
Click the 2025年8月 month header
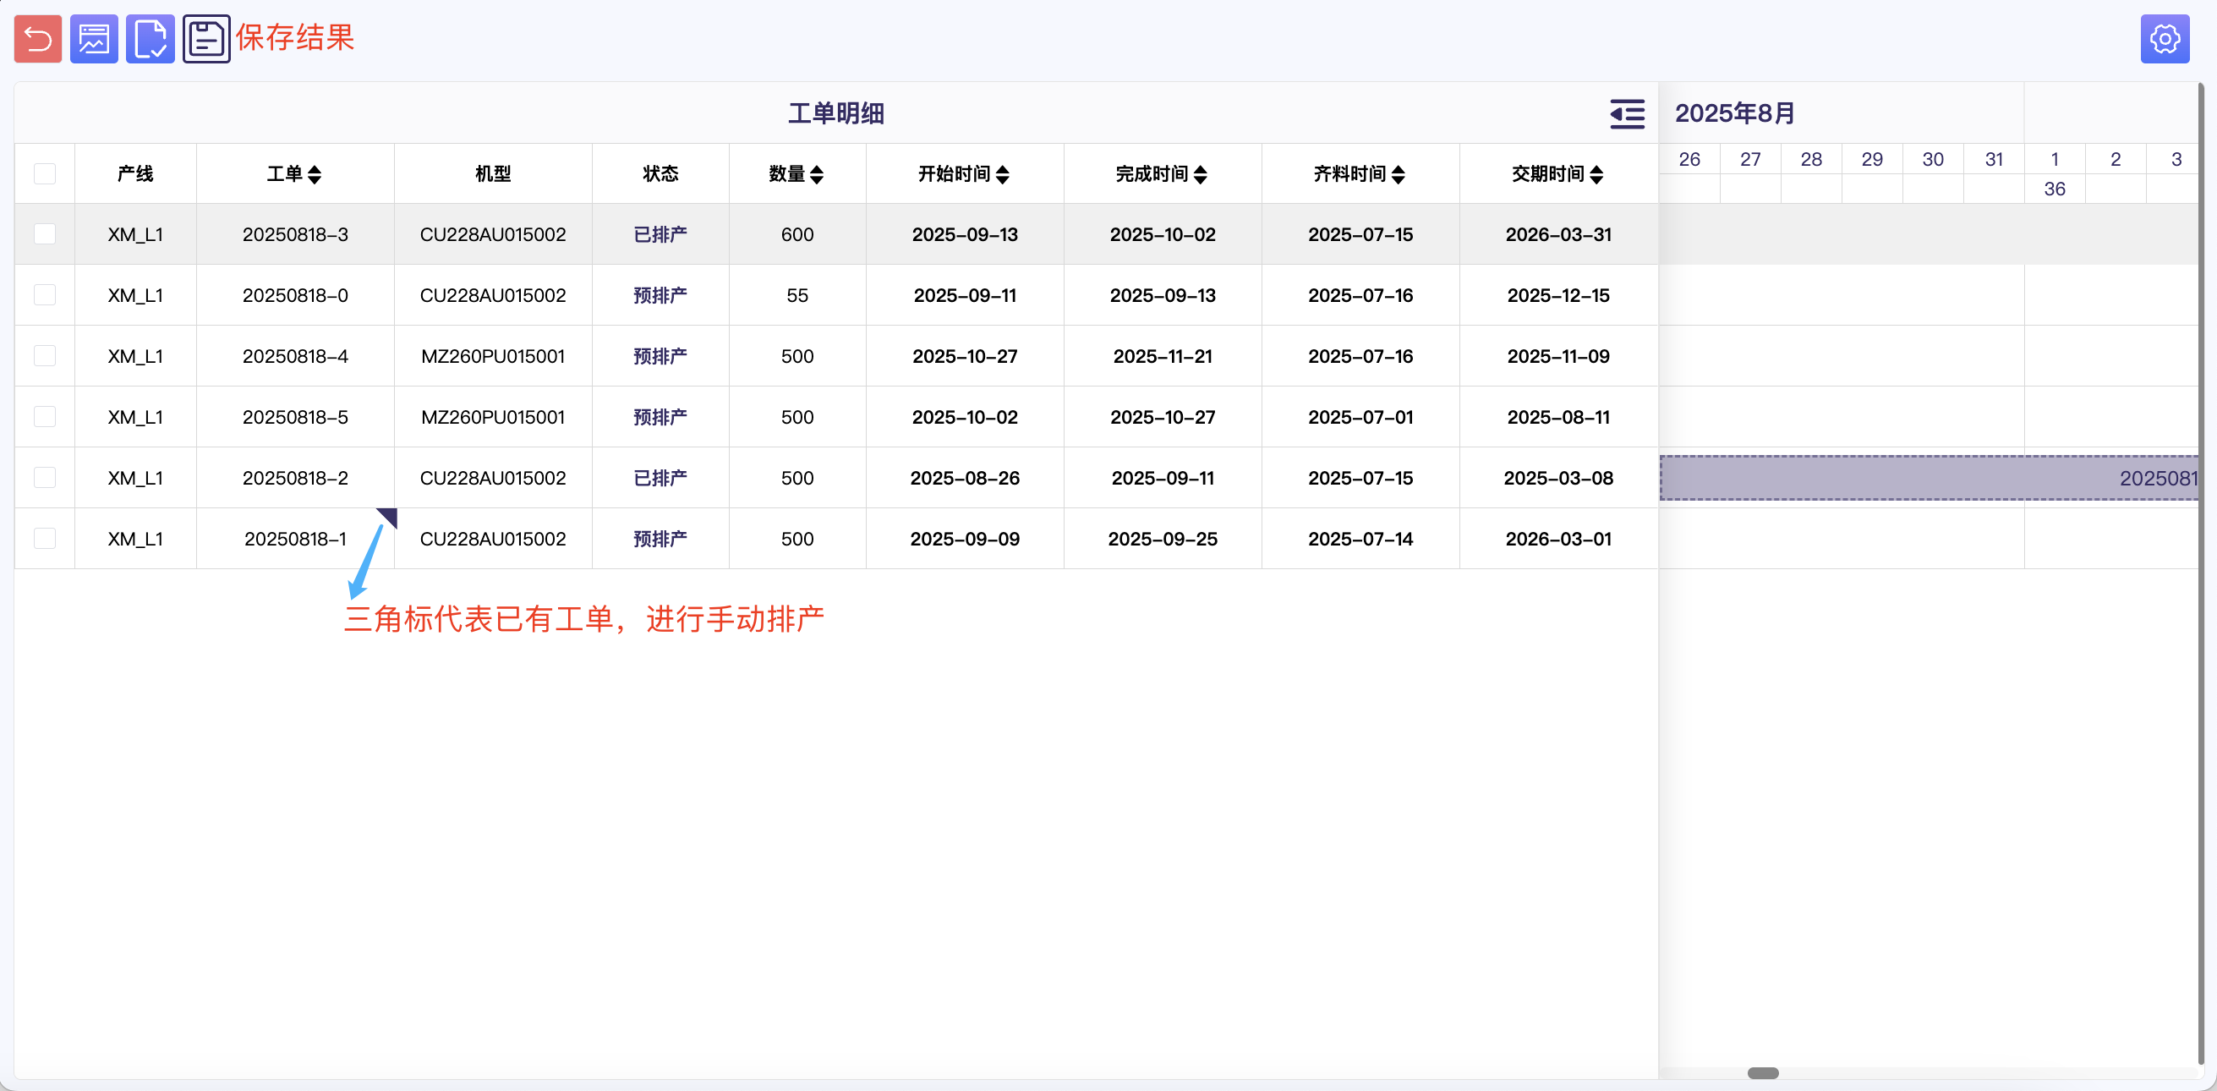click(1733, 113)
